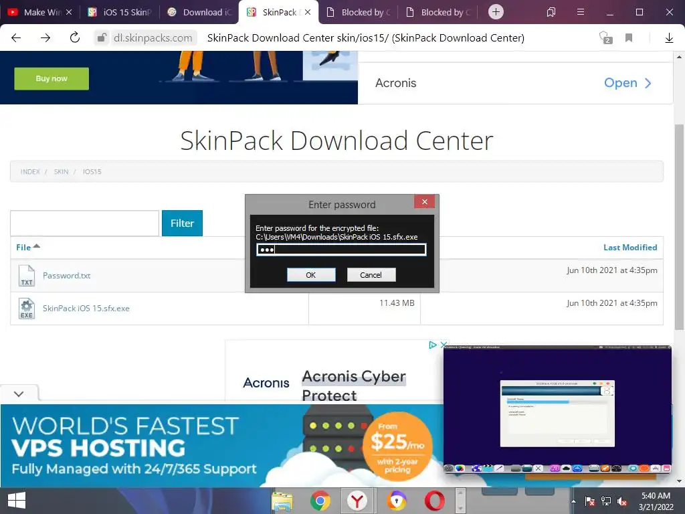Open the Password.txt file link

click(x=66, y=276)
